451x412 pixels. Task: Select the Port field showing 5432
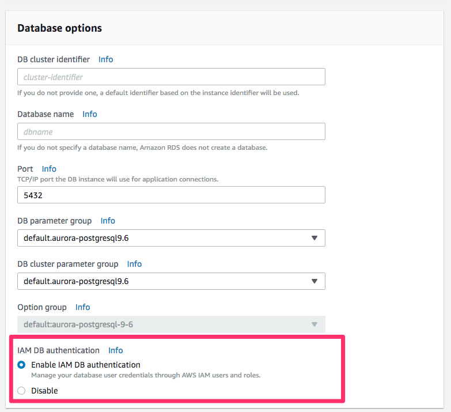click(171, 195)
